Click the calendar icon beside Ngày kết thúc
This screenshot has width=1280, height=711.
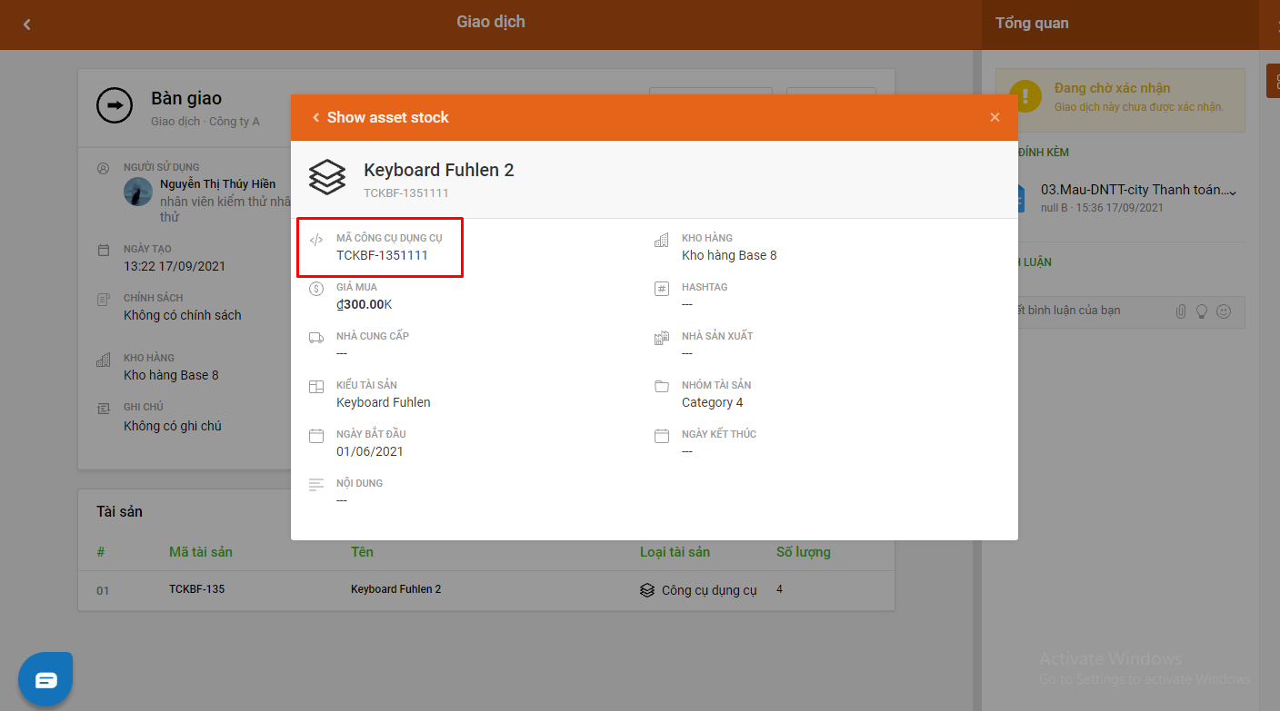tap(662, 436)
